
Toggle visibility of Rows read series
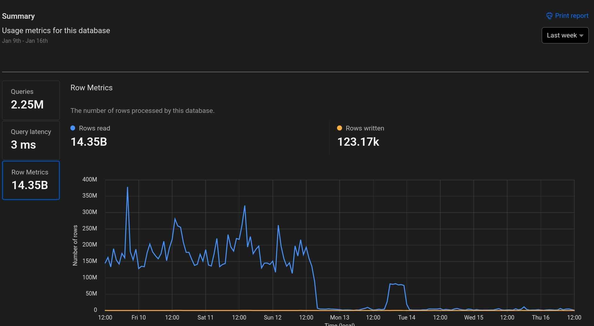point(90,128)
